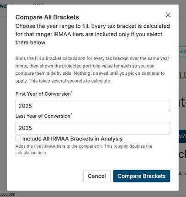This screenshot has width=186, height=197.
Task: Select the teal outlined tab behind the dialog
Action: 182,52
